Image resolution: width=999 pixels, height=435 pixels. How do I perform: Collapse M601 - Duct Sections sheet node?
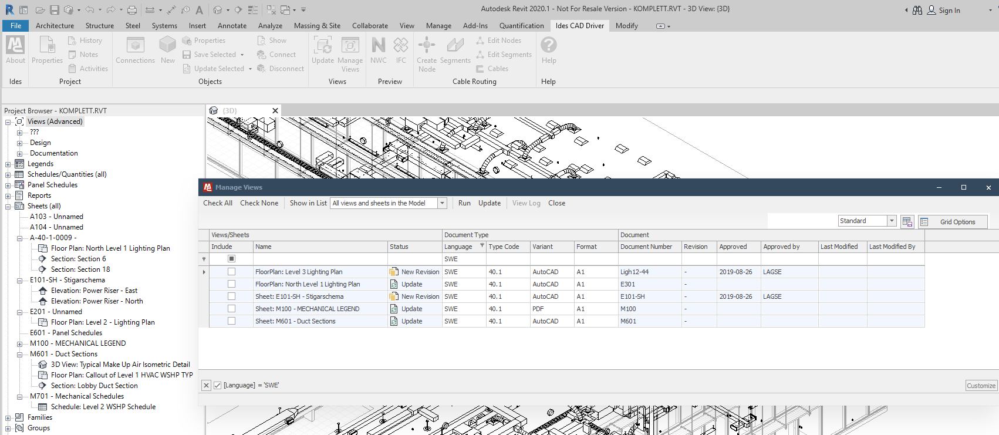19,355
